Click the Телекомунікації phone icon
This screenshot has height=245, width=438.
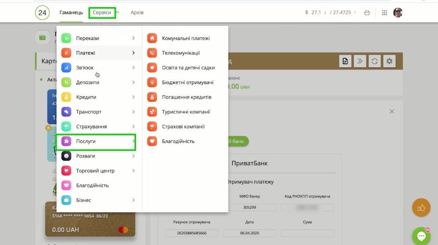(152, 53)
